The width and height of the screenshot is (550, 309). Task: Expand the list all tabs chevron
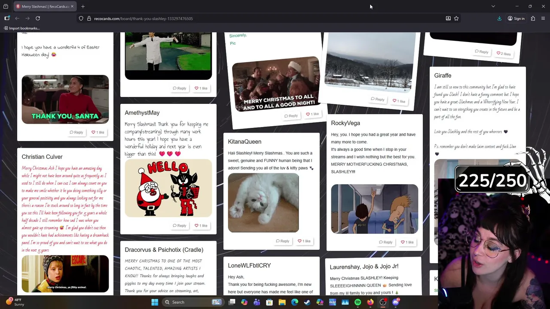click(493, 6)
